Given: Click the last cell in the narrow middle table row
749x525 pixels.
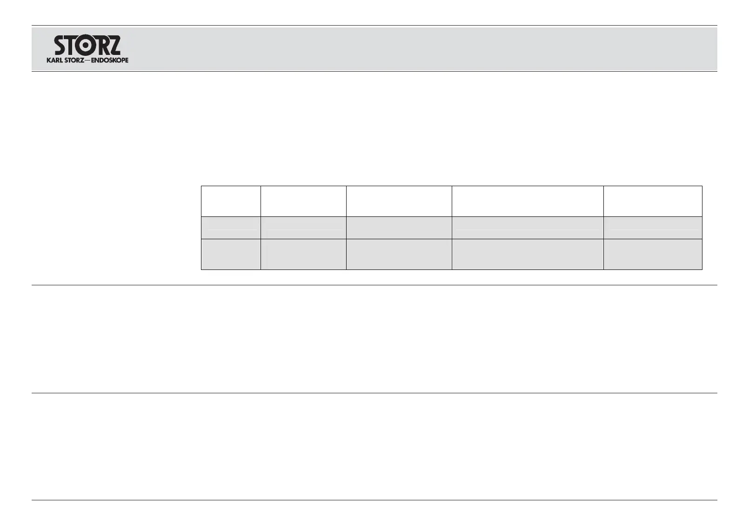Looking at the screenshot, I should (653, 228).
